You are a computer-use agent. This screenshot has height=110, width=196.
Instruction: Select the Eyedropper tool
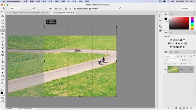click(x=3, y=34)
